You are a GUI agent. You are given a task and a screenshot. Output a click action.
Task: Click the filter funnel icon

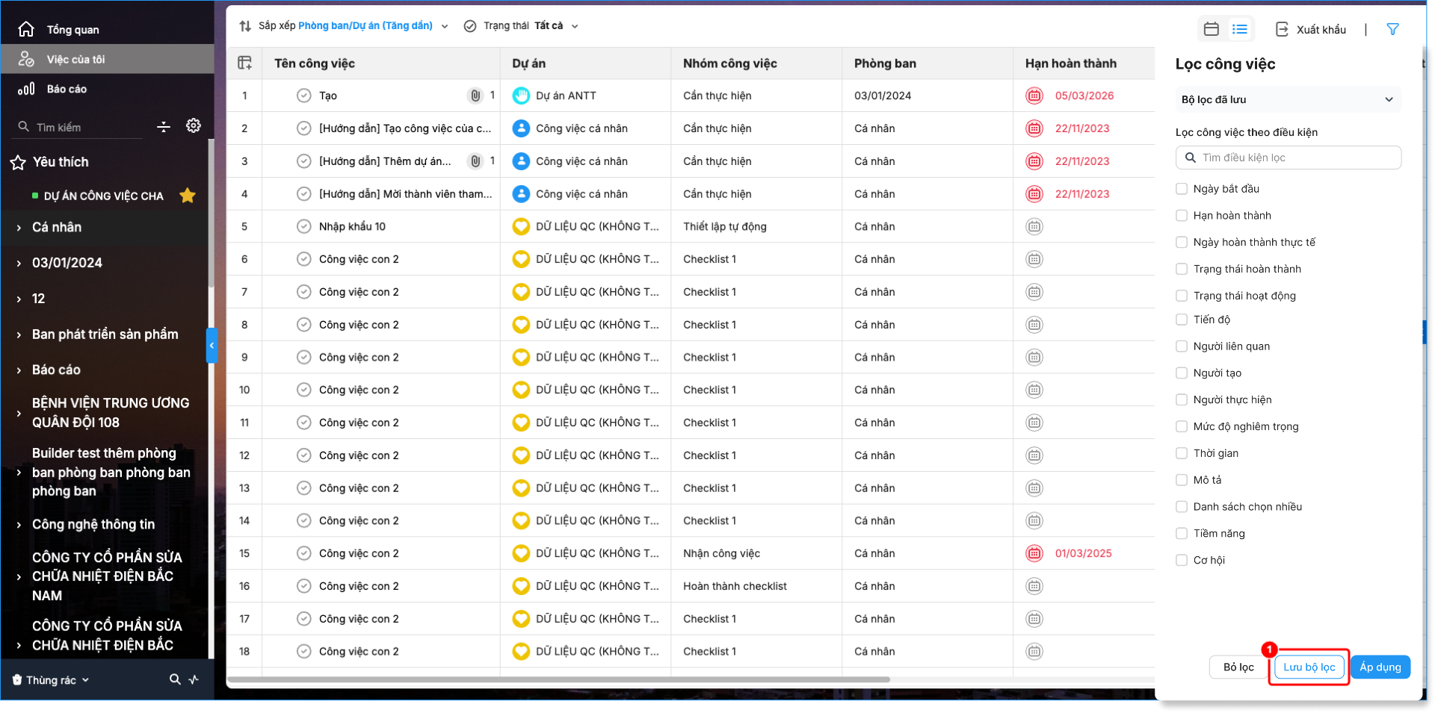click(x=1392, y=29)
